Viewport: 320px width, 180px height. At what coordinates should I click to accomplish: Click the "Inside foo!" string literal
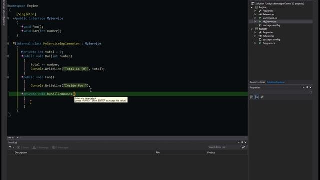[x=75, y=85]
